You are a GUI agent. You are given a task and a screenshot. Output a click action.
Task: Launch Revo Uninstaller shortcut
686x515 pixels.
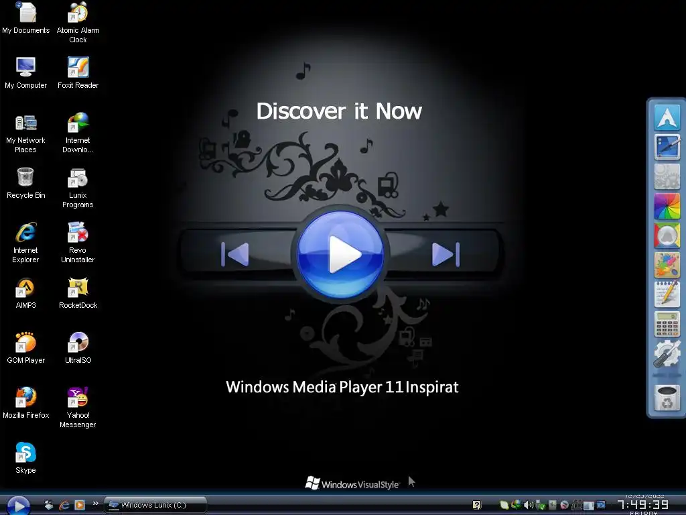click(78, 243)
